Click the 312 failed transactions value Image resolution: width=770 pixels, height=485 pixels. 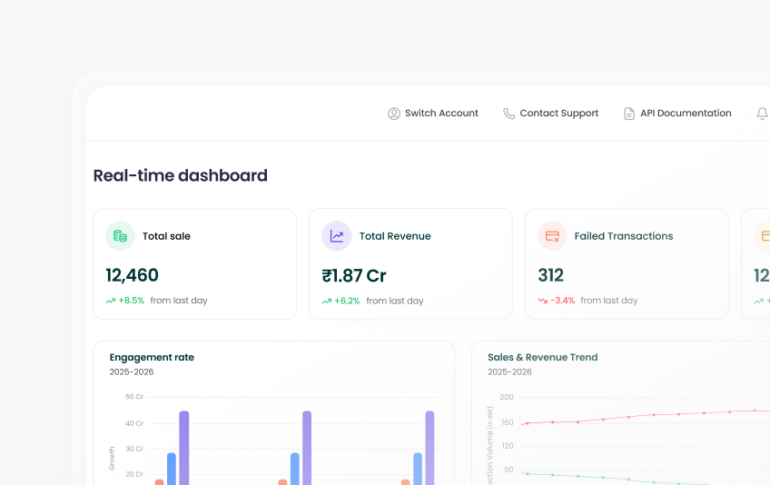point(550,275)
